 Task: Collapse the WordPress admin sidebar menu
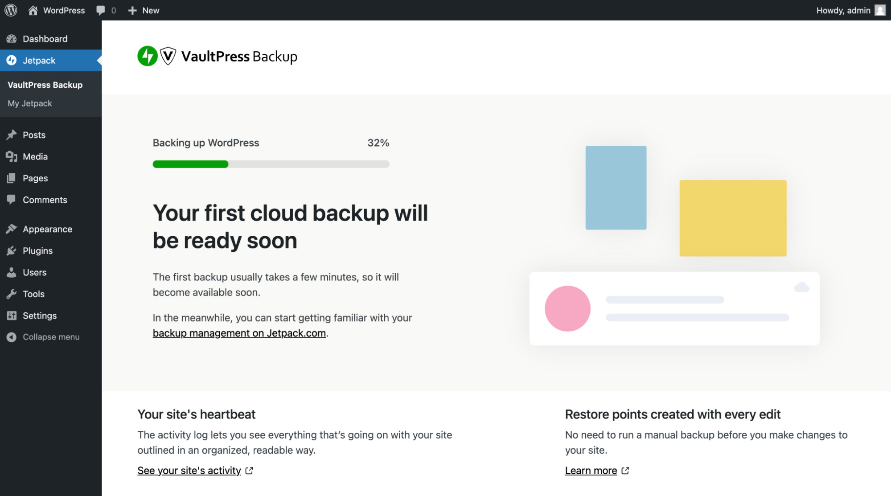50,336
